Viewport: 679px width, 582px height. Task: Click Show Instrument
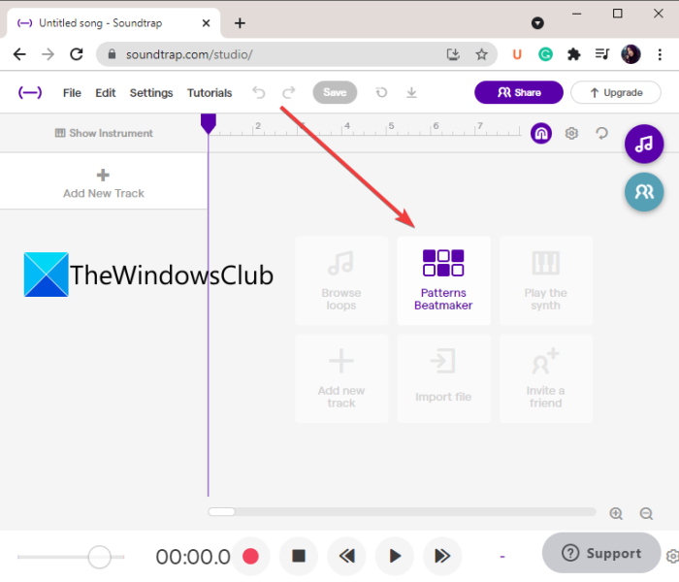pos(104,133)
